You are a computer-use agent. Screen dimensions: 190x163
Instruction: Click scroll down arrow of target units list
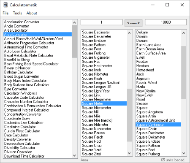coord(184,153)
